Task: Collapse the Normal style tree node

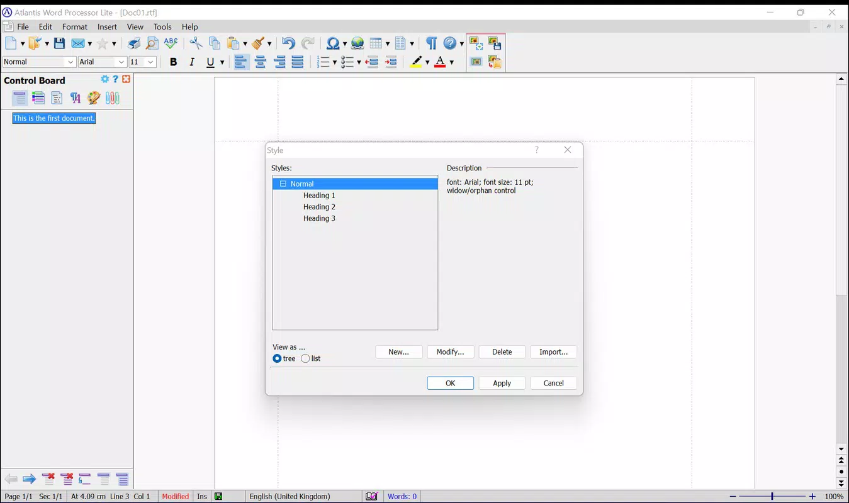Action: pos(283,184)
